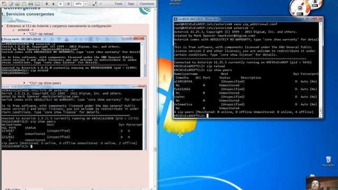Click the 'soptec' peer row in the terminal
The width and height of the screenshot is (338, 190).
[x=246, y=97]
